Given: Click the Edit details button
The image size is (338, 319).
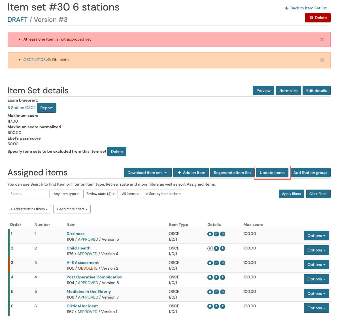Looking at the screenshot, I should pos(316,91).
